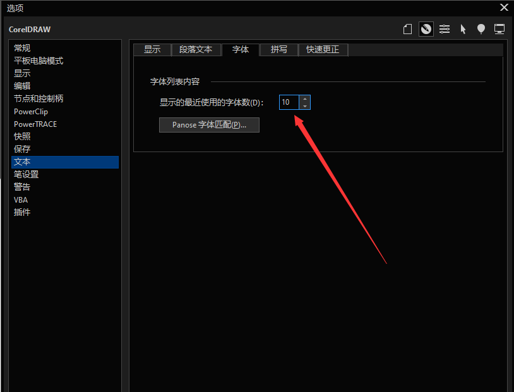
Task: Select PowerClip in the category list
Action: pos(65,112)
